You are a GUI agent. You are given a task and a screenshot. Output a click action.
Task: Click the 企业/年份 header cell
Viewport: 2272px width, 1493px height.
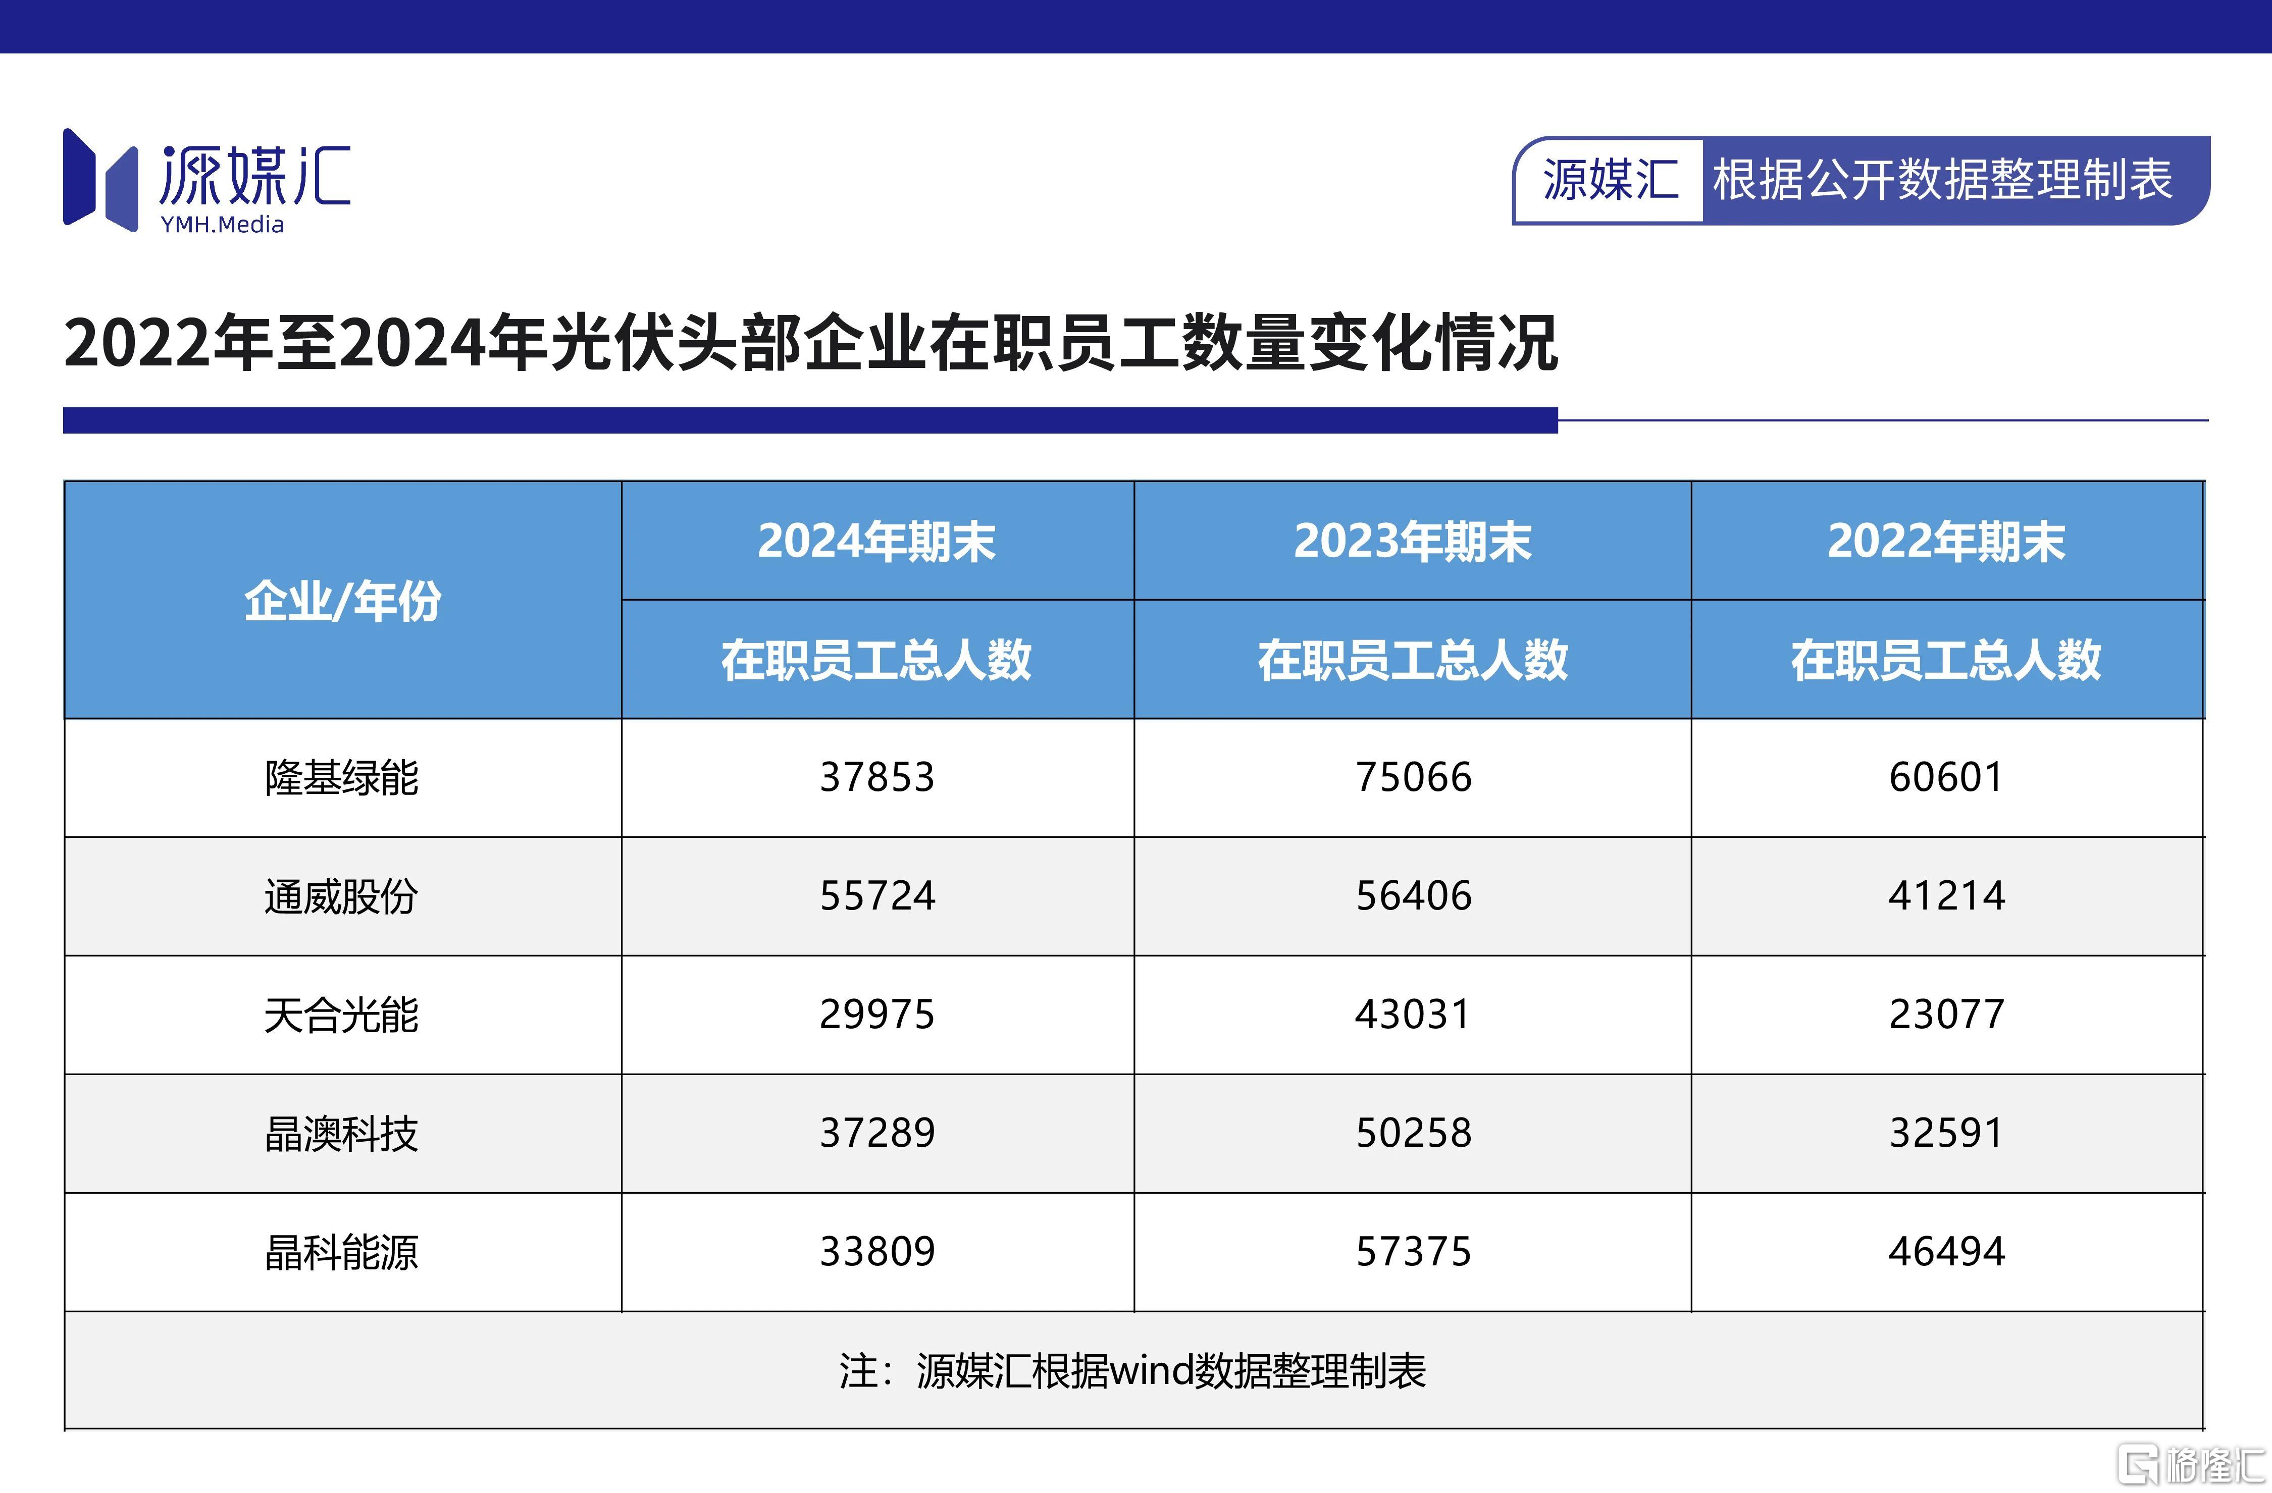(x=343, y=601)
